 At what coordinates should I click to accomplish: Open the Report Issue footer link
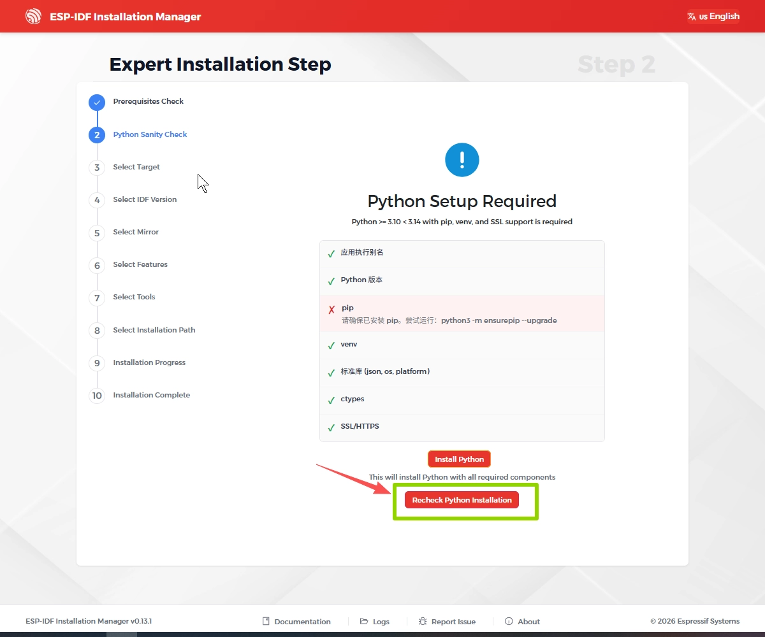448,622
